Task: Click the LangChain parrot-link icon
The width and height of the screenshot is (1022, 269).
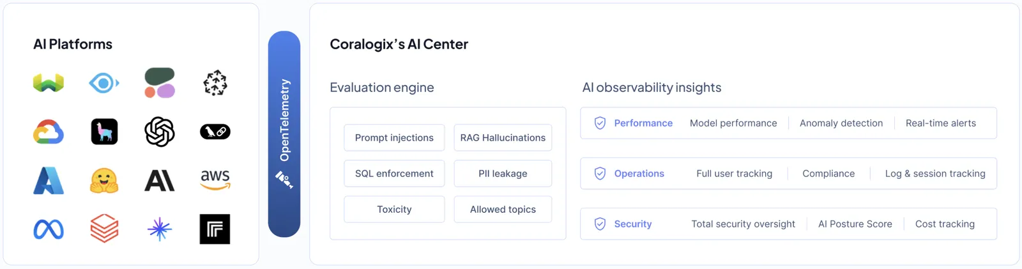Action: (215, 132)
